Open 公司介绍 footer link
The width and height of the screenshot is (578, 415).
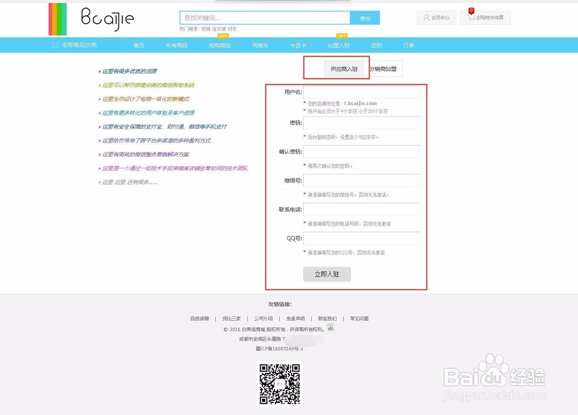point(263,319)
